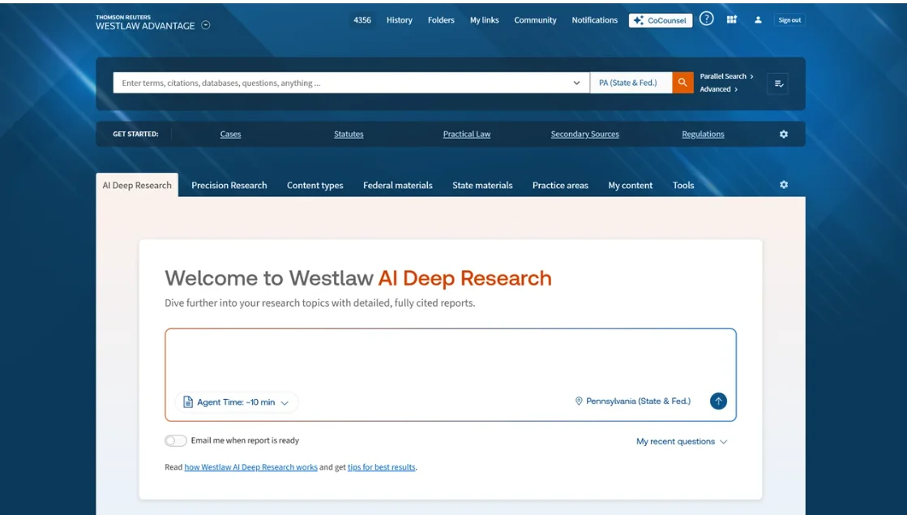907x515 pixels.
Task: Open Advanced search link
Action: click(718, 89)
